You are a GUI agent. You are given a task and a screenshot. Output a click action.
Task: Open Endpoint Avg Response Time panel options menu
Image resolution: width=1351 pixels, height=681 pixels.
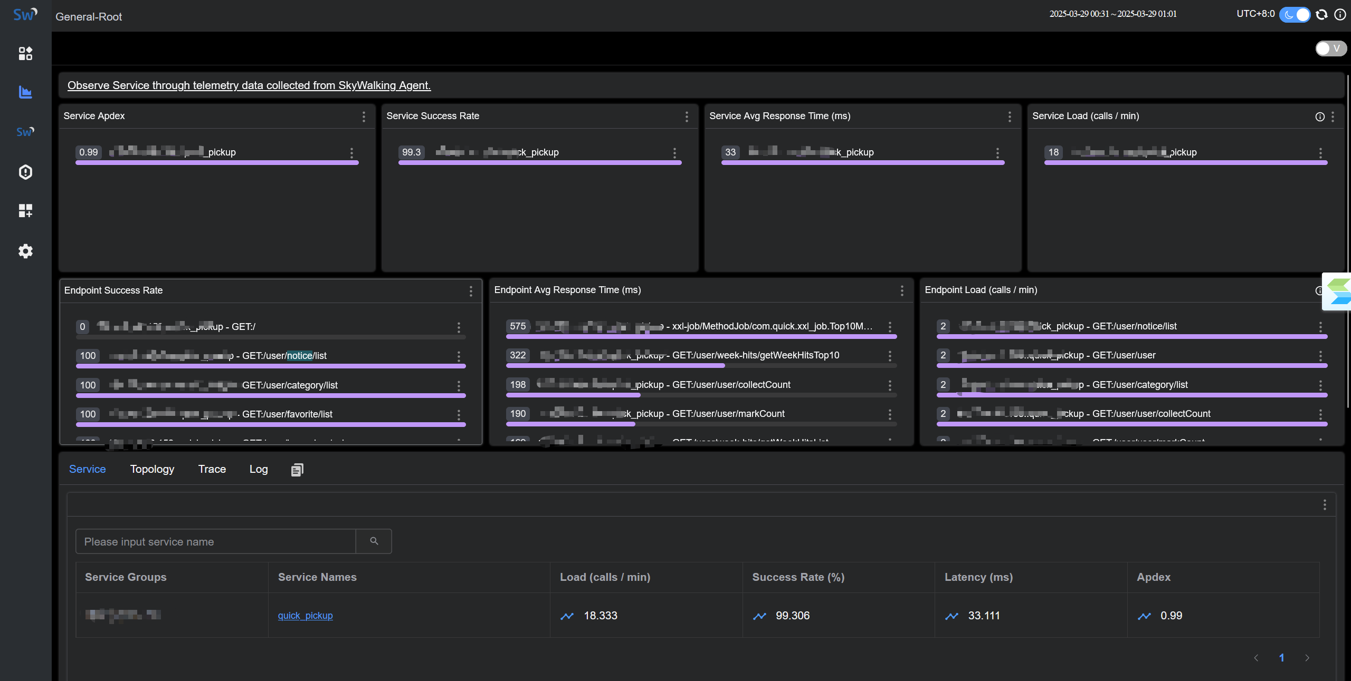point(902,290)
